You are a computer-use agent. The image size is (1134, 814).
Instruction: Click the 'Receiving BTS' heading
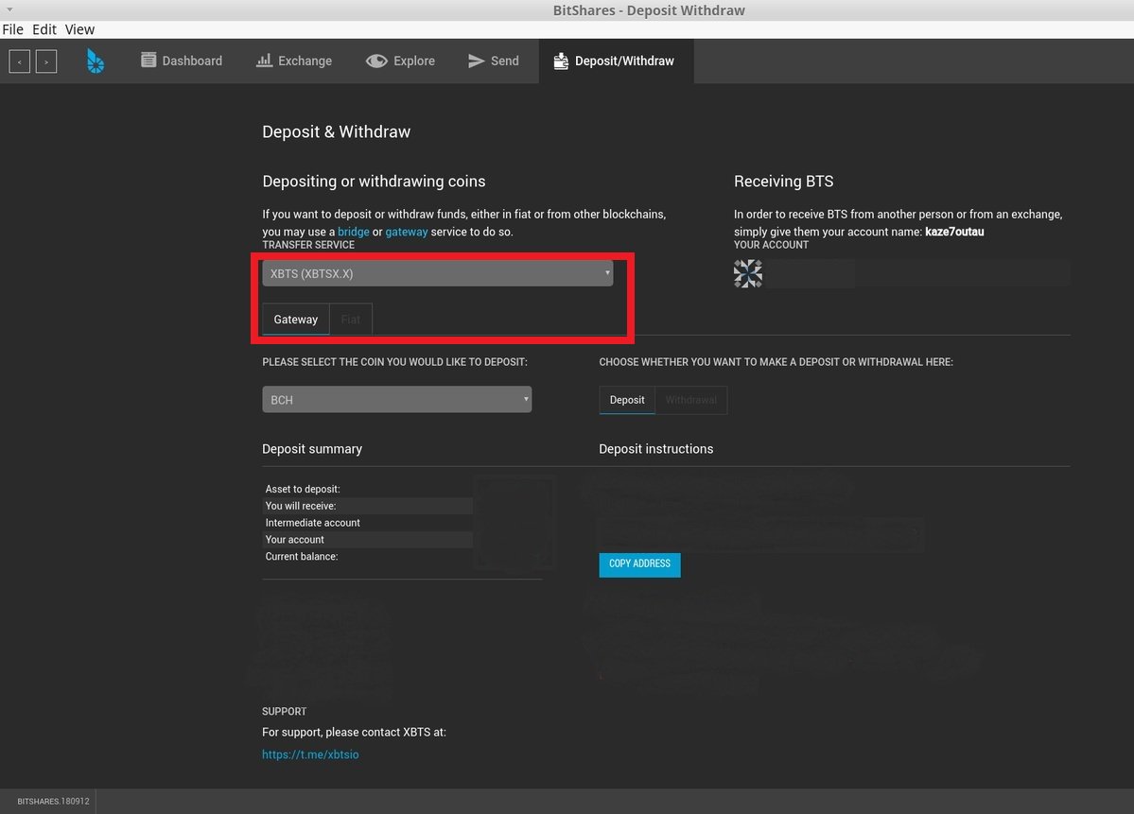tap(784, 182)
